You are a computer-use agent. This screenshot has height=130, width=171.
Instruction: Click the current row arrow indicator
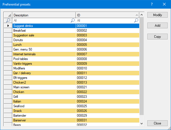(x=8, y=26)
